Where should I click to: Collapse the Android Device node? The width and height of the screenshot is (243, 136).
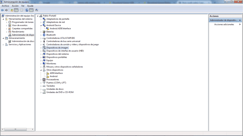tap(41, 26)
